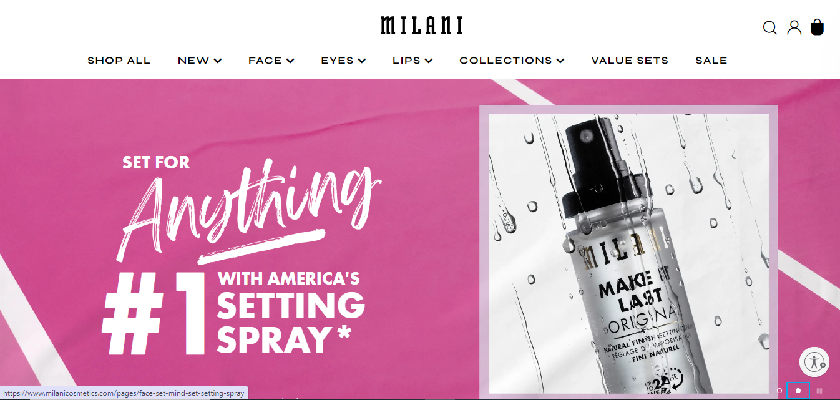This screenshot has height=400, width=840.
Task: Dismiss accessibility widget via small x badge
Action: pyautogui.click(x=823, y=365)
